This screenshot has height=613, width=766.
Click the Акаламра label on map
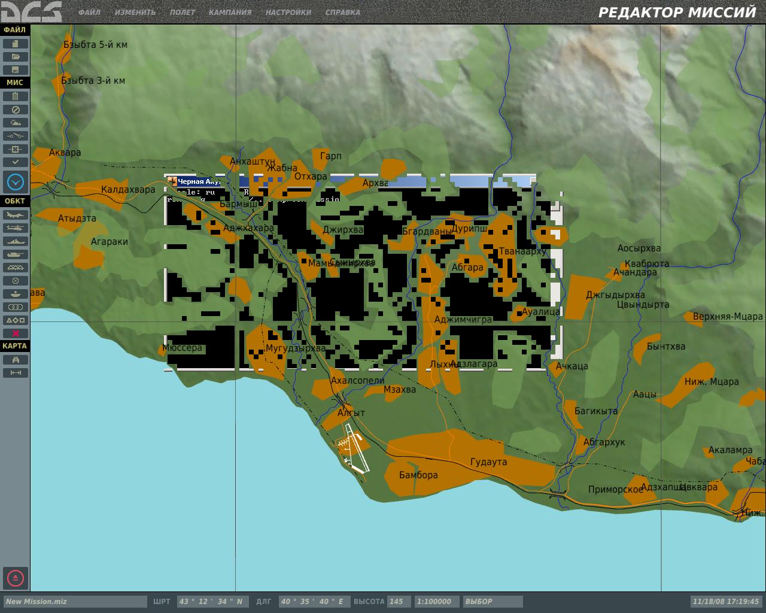point(730,450)
